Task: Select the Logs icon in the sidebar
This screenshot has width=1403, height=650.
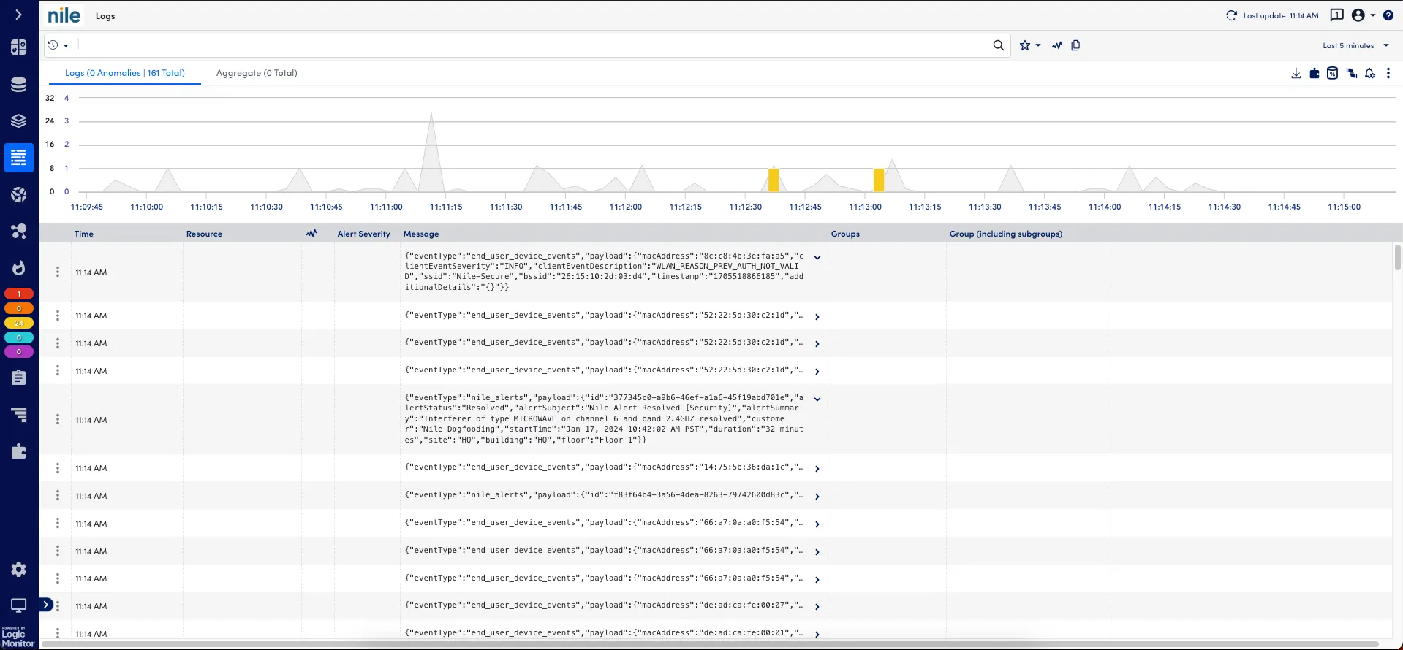Action: pos(19,158)
